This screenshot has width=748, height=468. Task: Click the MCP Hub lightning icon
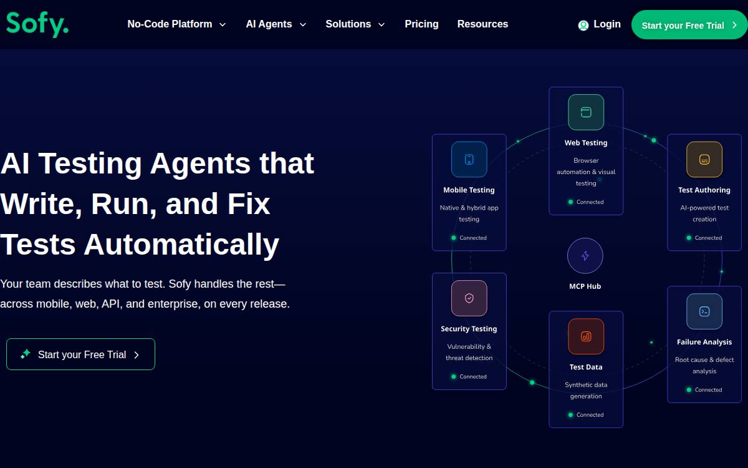pos(585,256)
